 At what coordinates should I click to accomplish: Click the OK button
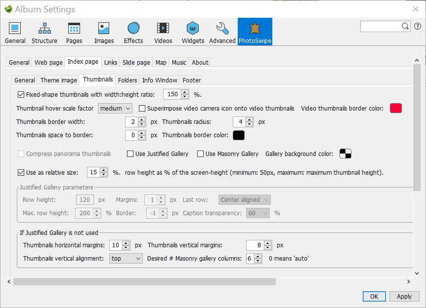pos(374,296)
